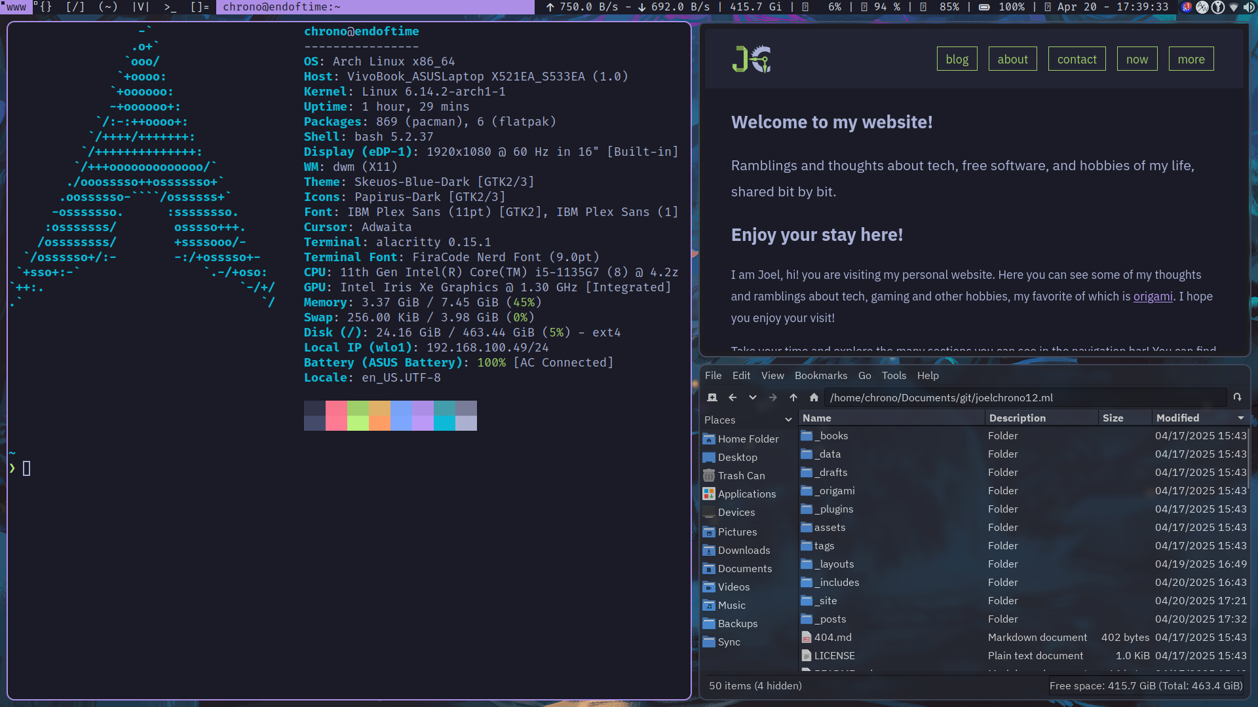This screenshot has width=1258, height=707.
Task: Select the _books folder icon
Action: pos(807,435)
